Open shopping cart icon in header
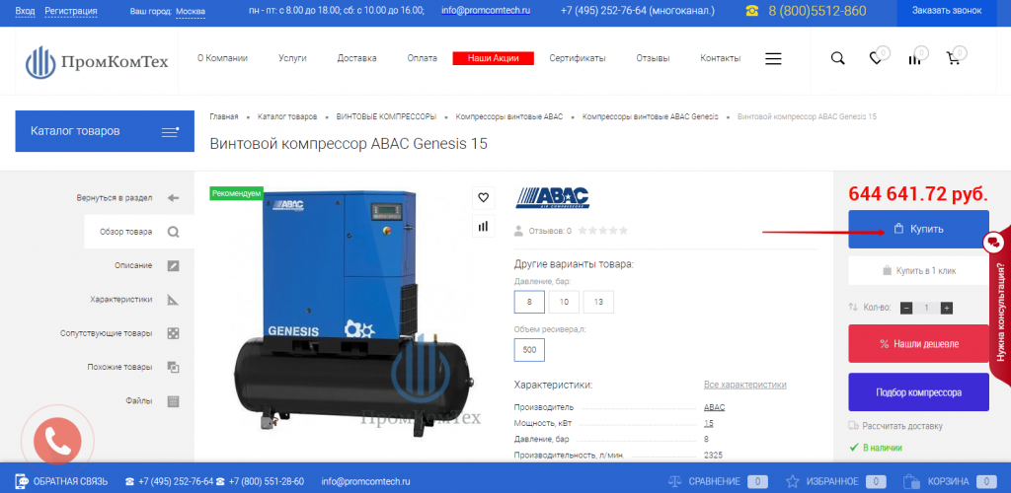 953,58
